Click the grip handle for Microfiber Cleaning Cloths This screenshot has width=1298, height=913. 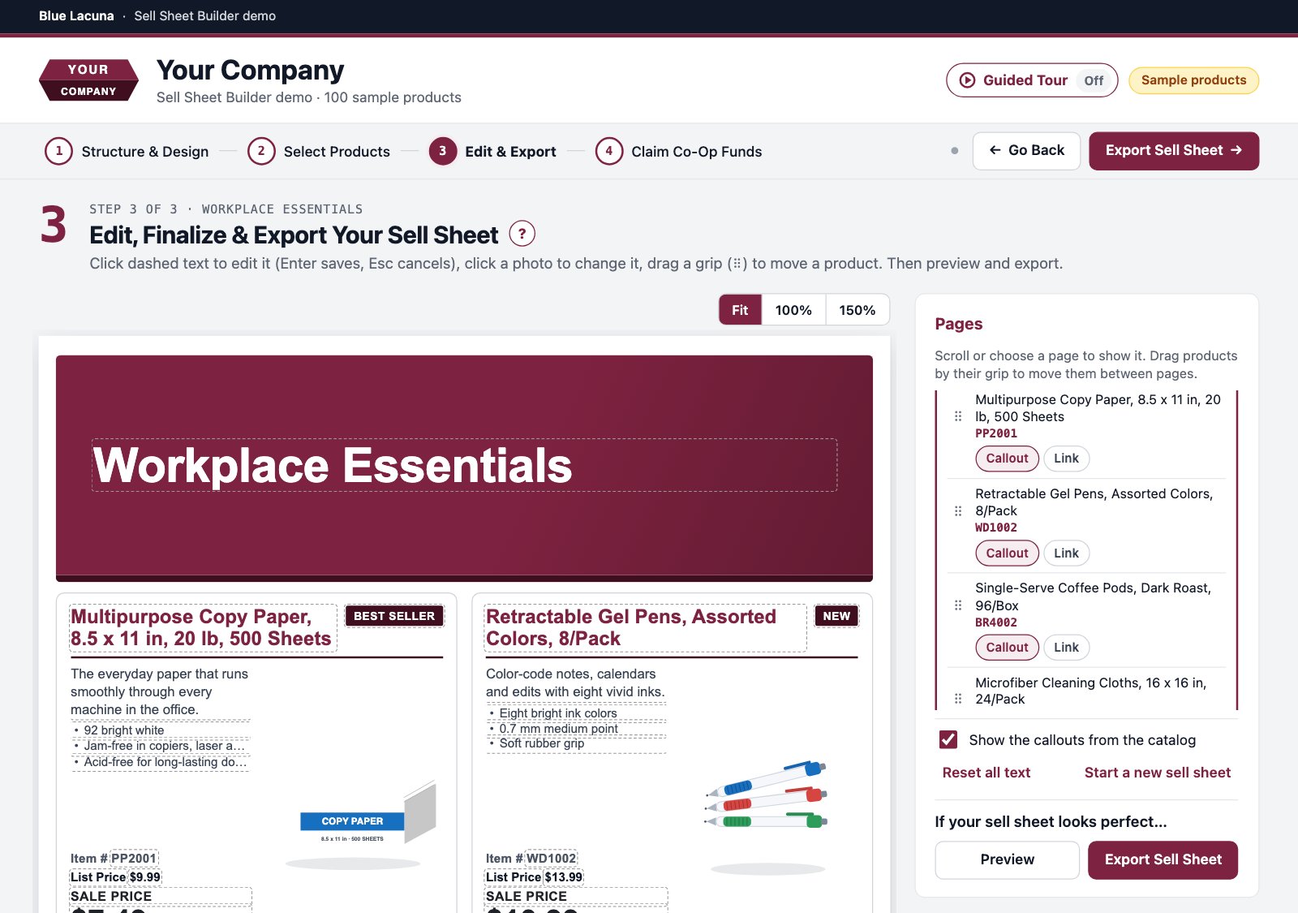pos(958,699)
